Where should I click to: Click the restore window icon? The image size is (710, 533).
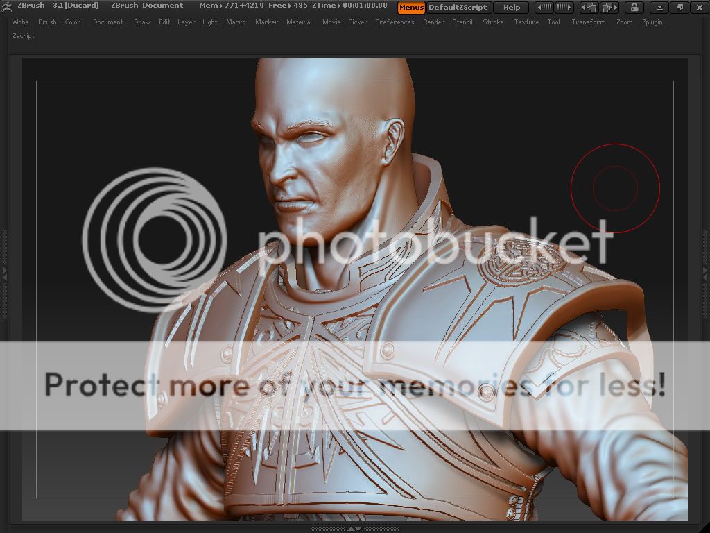coord(679,8)
